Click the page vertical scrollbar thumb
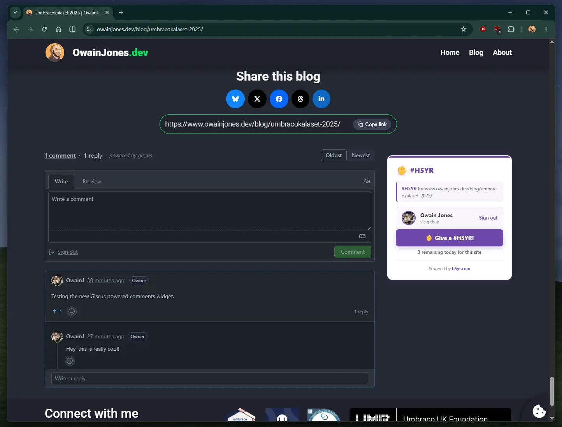 coord(551,391)
